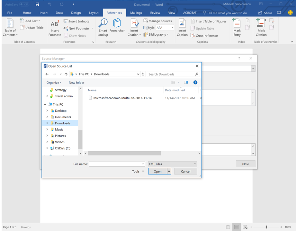Viewport: 297px width, 231px height.
Task: Toggle the preview pane in Open dialog
Action: (x=186, y=82)
